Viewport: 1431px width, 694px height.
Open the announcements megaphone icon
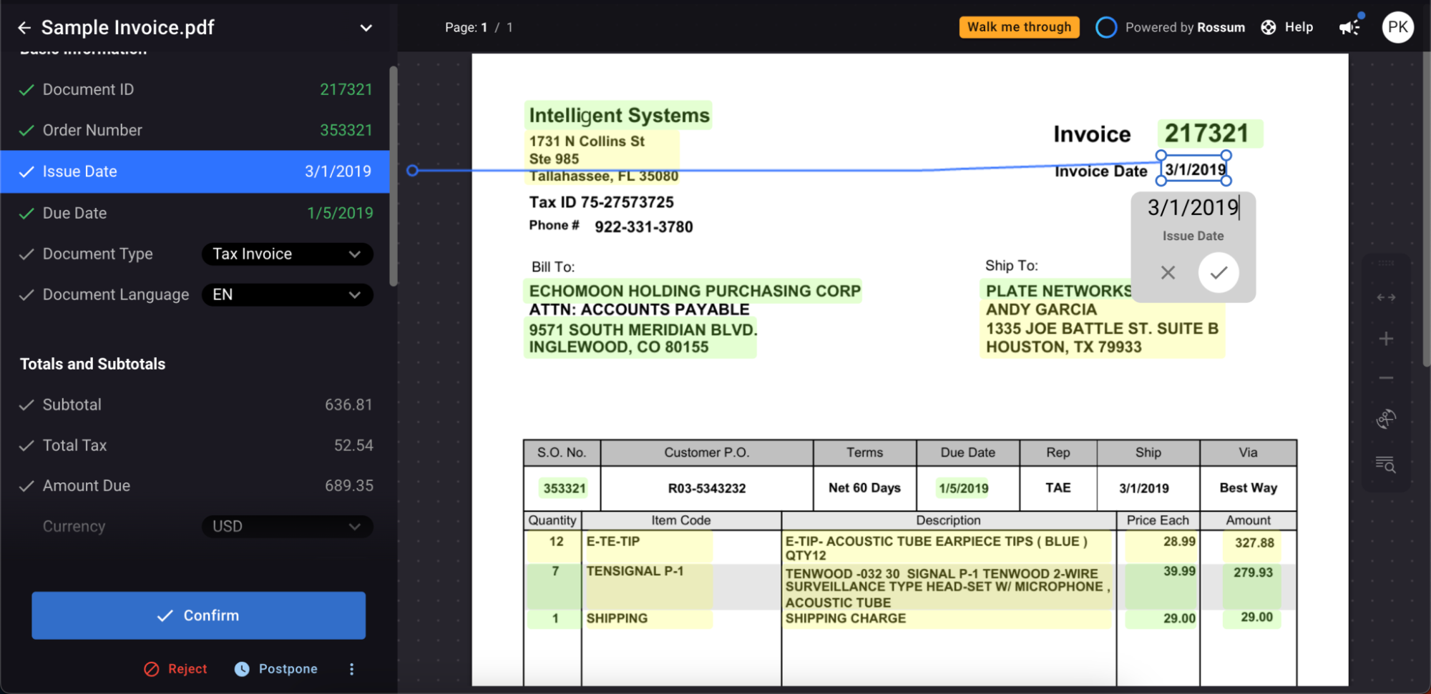click(1350, 27)
